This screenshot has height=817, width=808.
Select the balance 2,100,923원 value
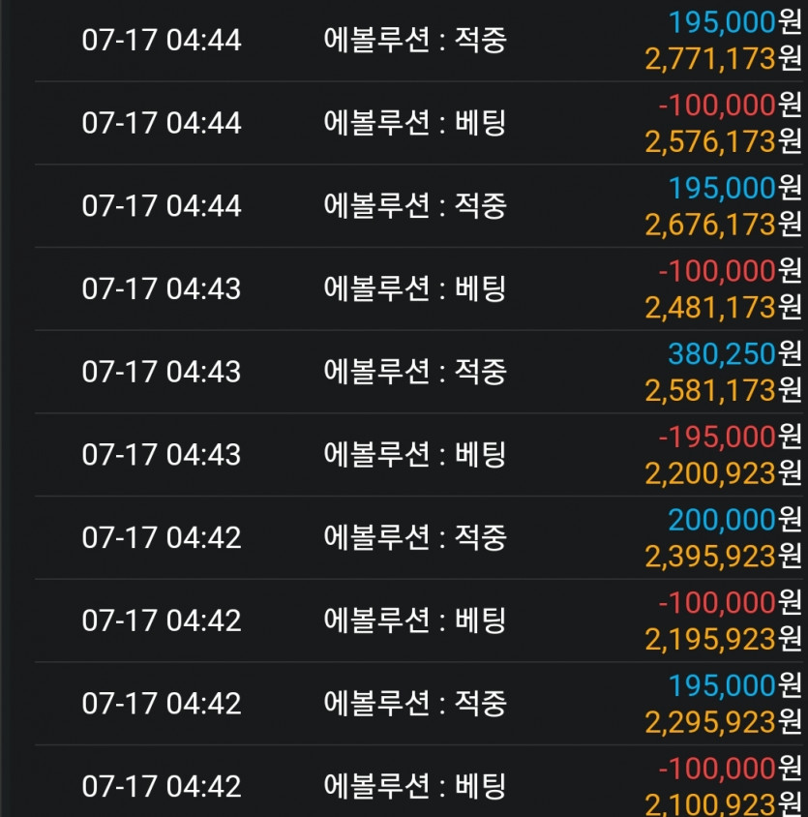point(723,804)
